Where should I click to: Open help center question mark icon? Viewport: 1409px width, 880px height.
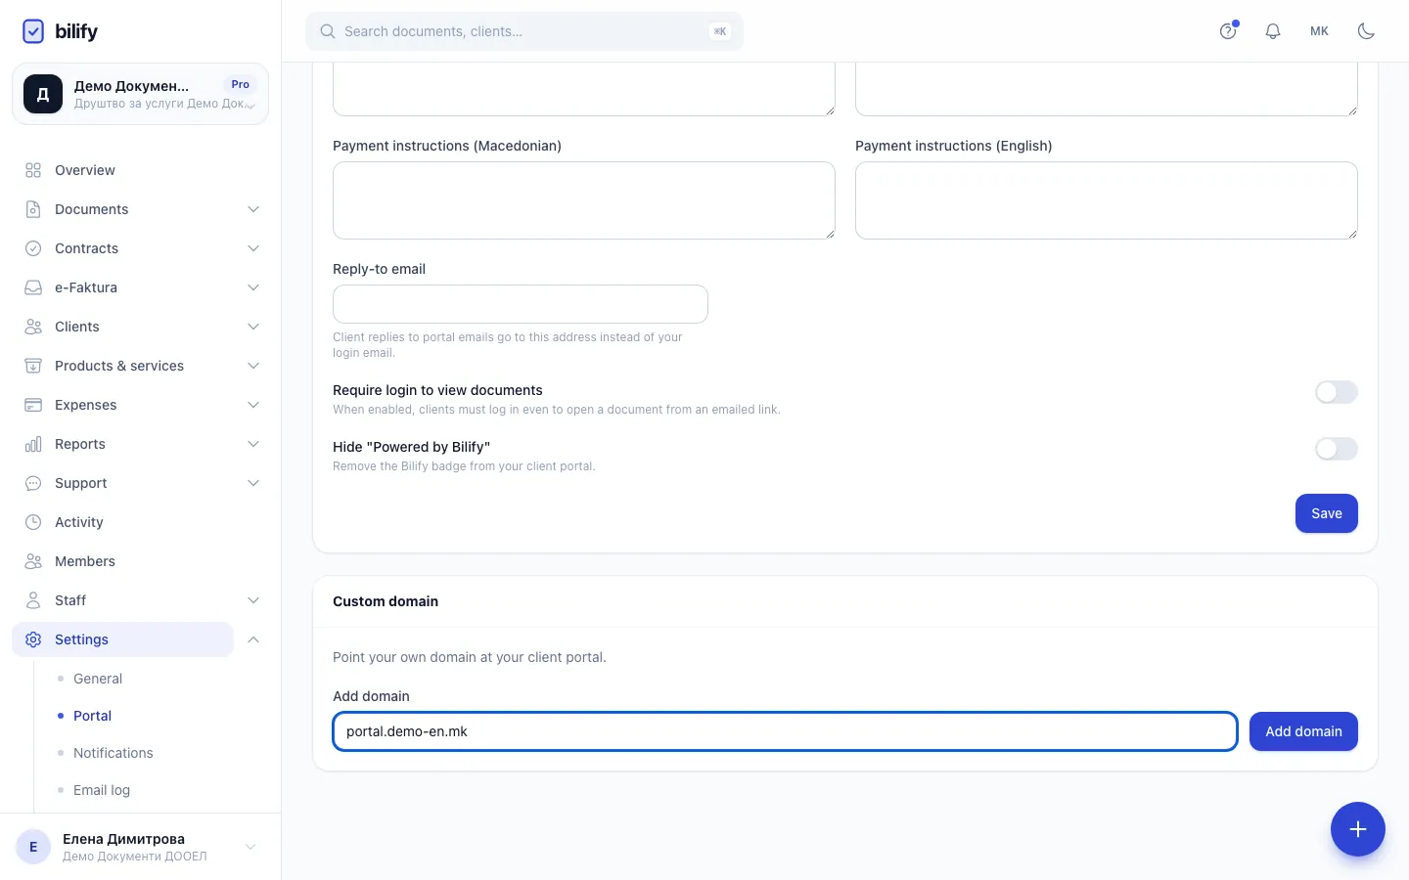[1228, 31]
